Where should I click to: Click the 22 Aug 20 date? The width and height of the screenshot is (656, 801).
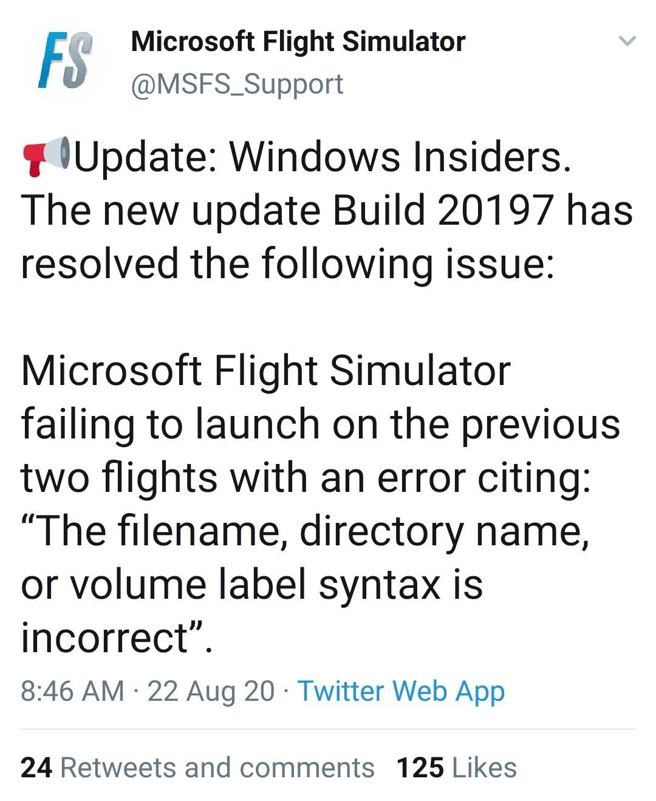(x=211, y=691)
